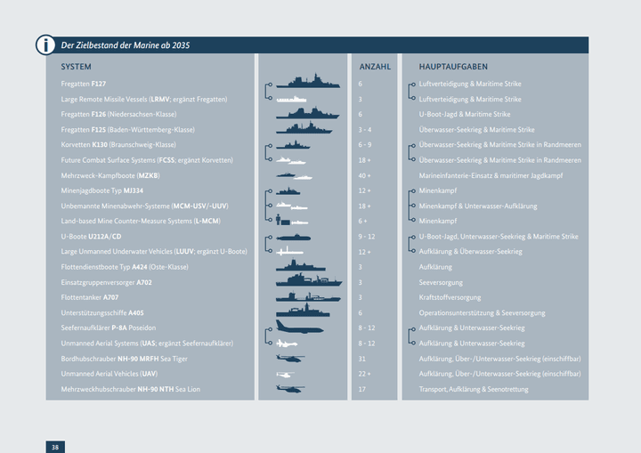Click 'Kraftstoffversorgung' task text
Screen dimensions: 641x453
tap(450, 297)
